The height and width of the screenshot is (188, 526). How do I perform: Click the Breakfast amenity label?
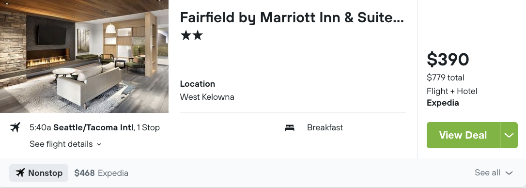325,127
